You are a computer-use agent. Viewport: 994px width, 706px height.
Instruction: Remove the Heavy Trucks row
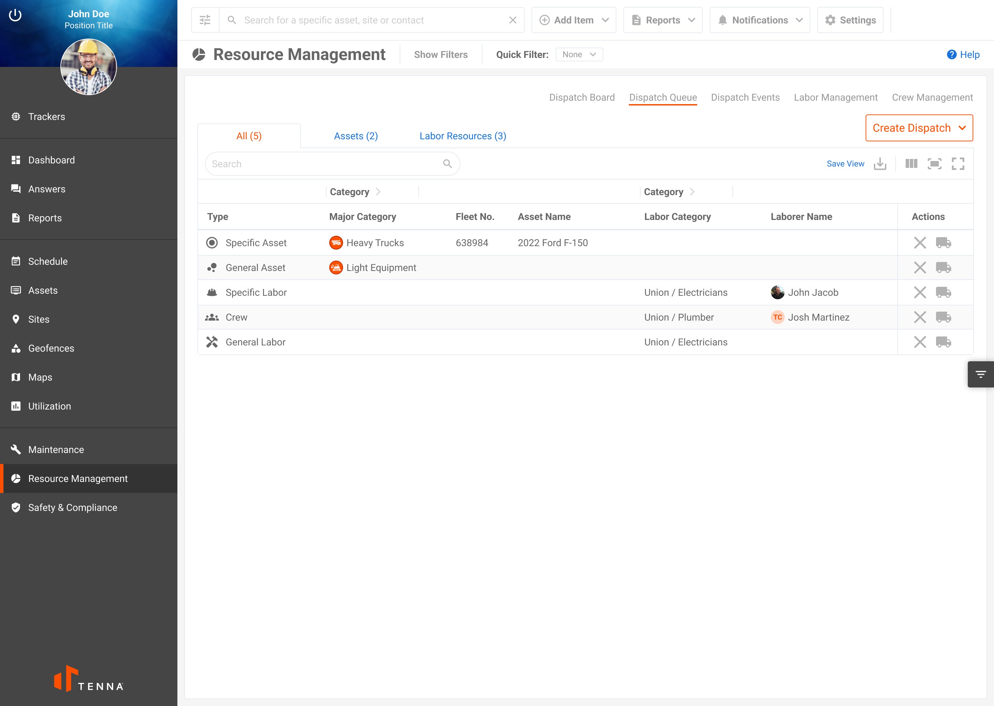920,243
